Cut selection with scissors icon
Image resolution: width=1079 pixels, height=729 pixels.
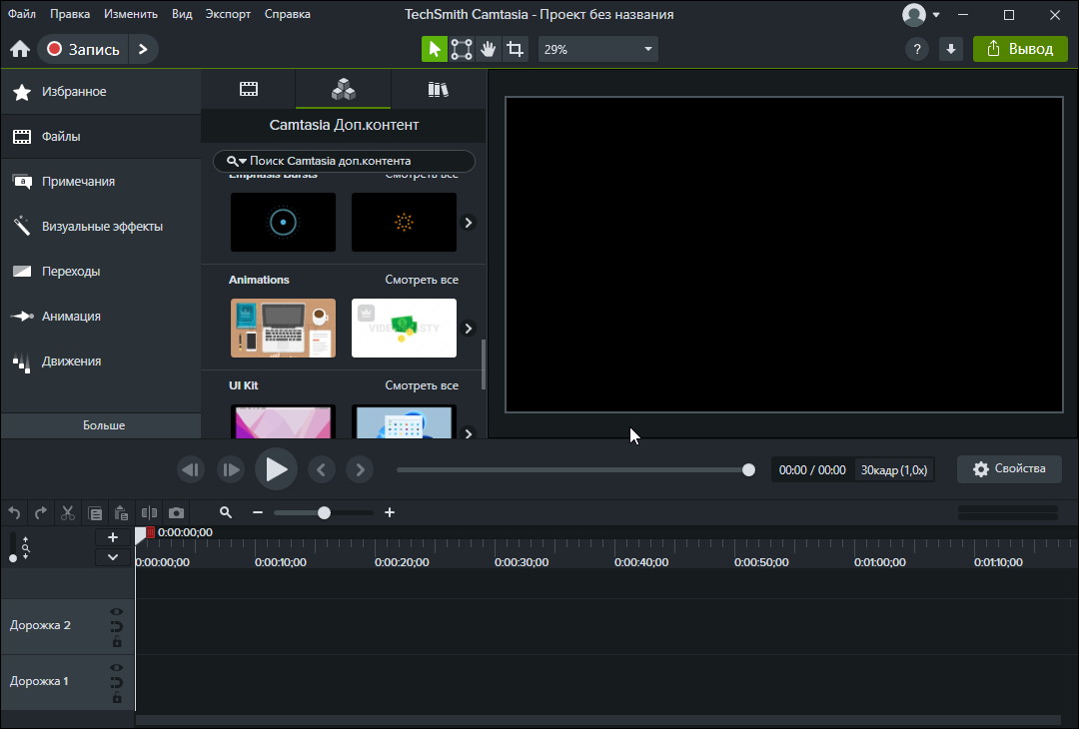pos(68,512)
